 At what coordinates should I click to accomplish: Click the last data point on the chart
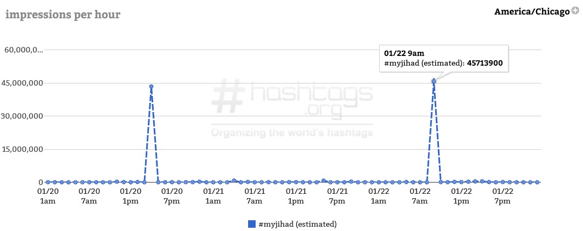click(x=537, y=182)
